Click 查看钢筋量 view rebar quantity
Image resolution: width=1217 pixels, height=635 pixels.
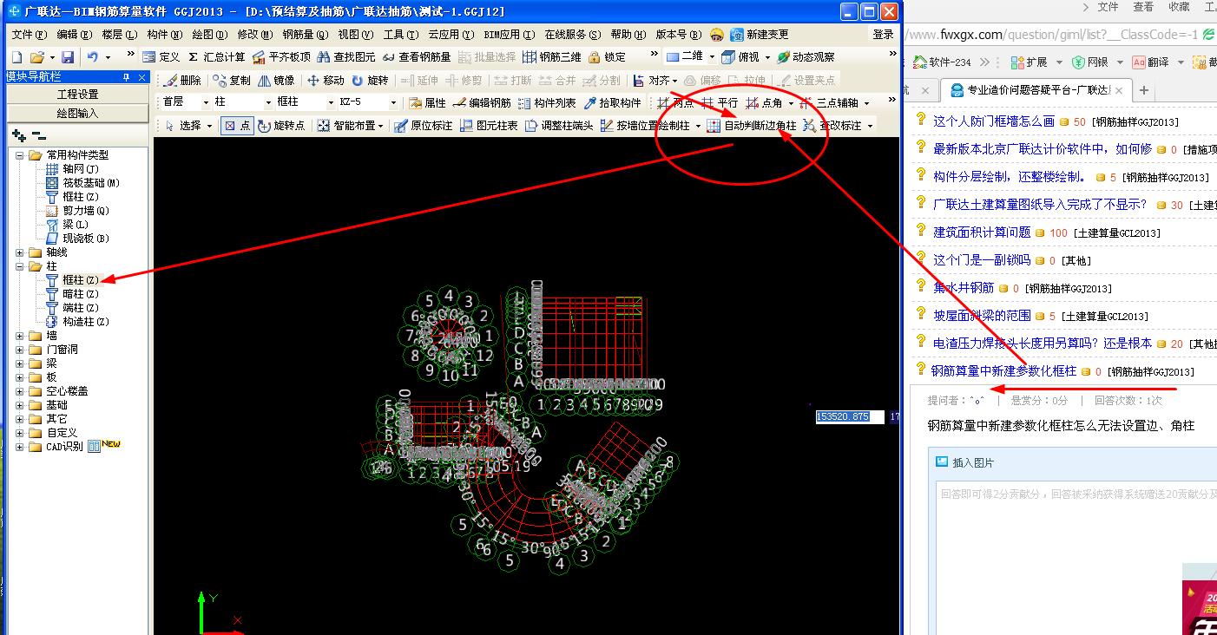point(417,56)
